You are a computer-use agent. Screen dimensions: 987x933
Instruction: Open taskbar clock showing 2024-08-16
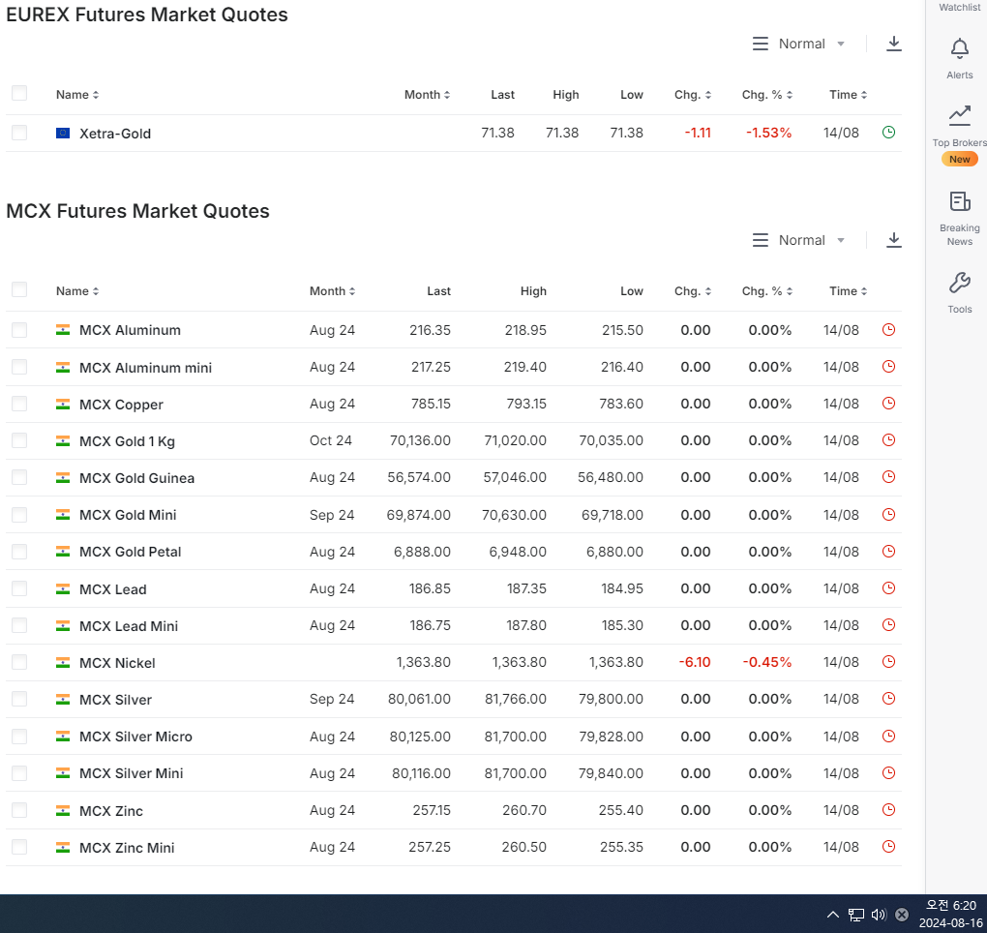[950, 914]
